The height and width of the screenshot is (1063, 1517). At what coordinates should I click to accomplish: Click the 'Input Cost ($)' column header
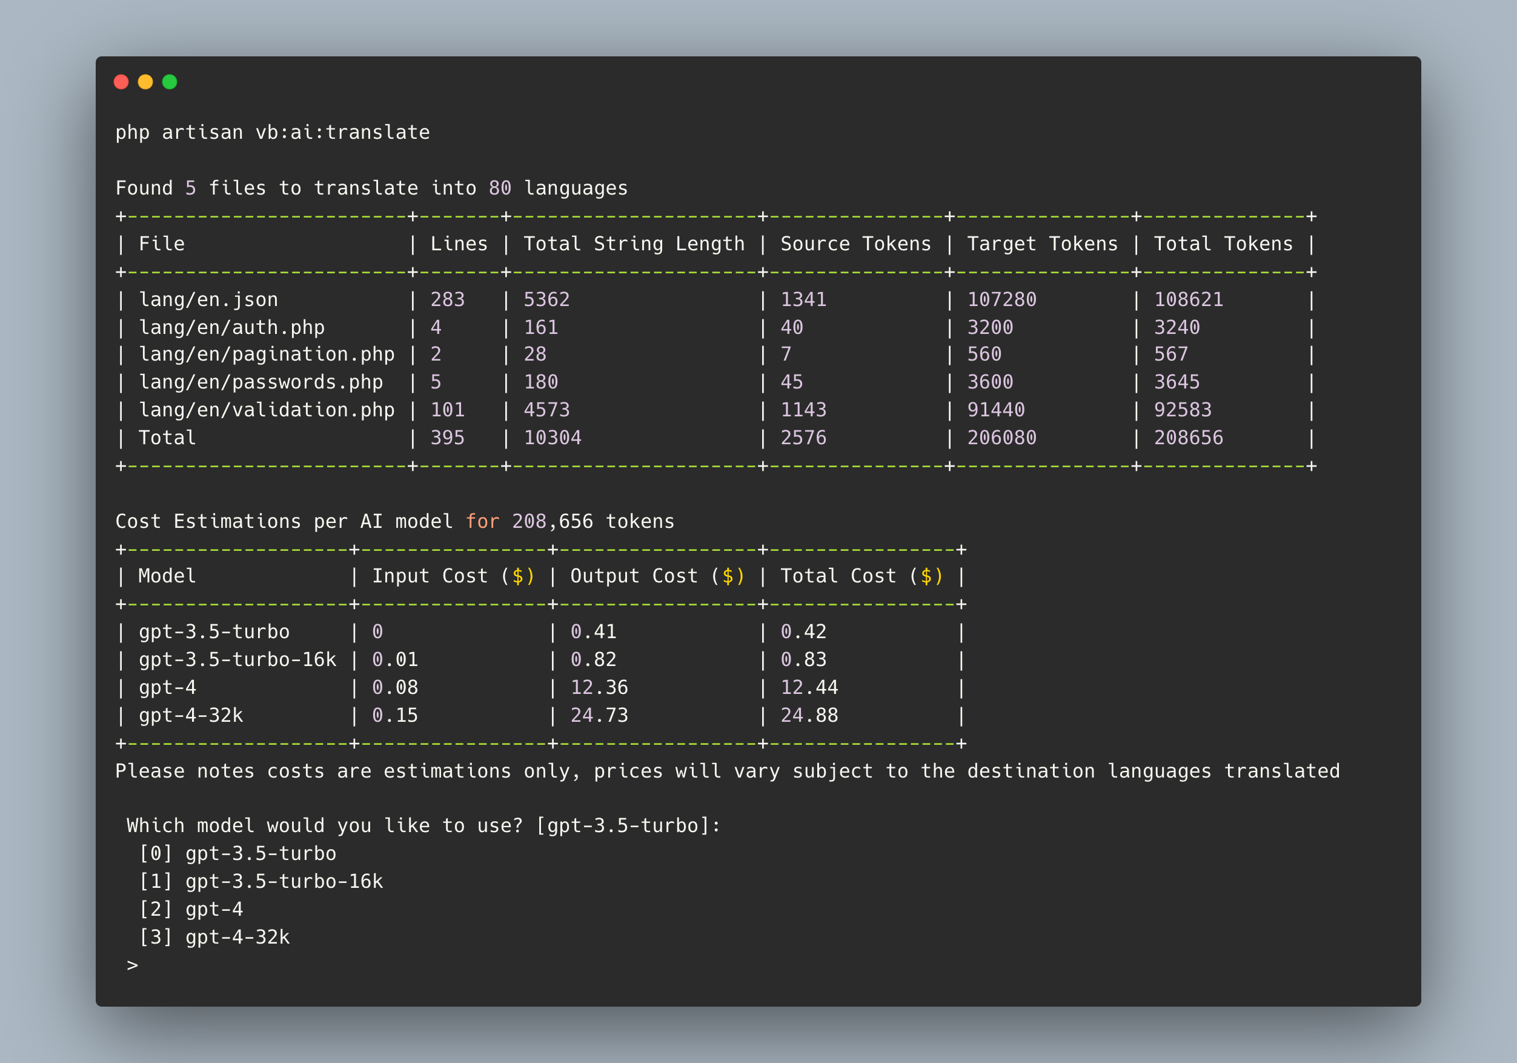tap(453, 577)
